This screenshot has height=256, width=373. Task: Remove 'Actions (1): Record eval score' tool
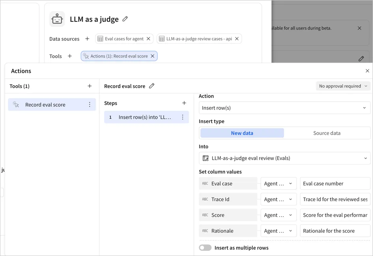(x=153, y=56)
